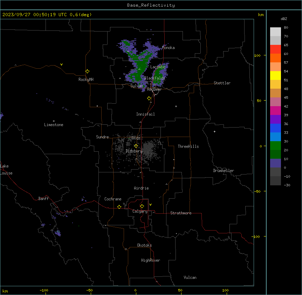Select the Didsbury label
302x295 pixels.
coord(134,151)
